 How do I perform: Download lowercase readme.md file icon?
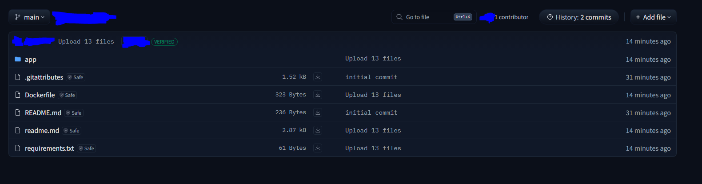pyautogui.click(x=318, y=130)
